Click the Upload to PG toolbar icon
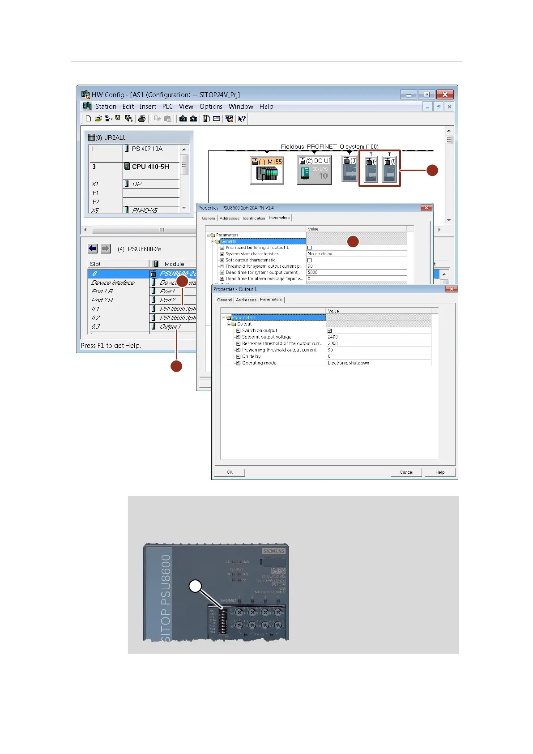533x754 pixels. pyautogui.click(x=193, y=119)
